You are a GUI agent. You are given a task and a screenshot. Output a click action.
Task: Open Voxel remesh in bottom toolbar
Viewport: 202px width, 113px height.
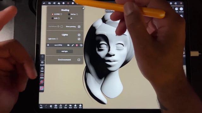coord(75,106)
